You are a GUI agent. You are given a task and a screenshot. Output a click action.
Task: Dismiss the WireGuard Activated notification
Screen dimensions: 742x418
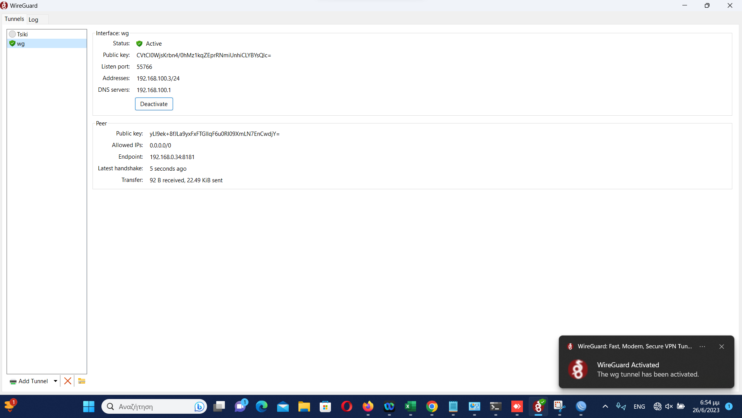tap(721, 346)
